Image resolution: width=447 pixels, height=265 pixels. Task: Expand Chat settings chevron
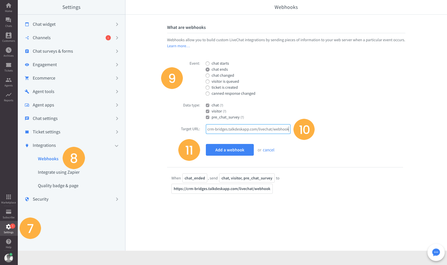coord(117,118)
